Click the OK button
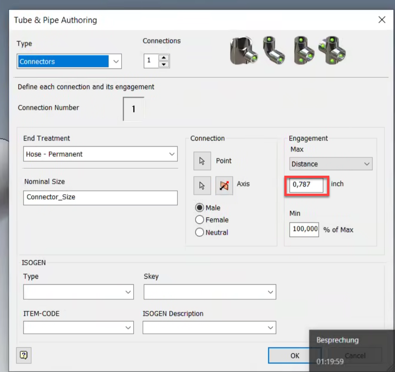Image resolution: width=395 pixels, height=372 pixels. pyautogui.click(x=294, y=355)
